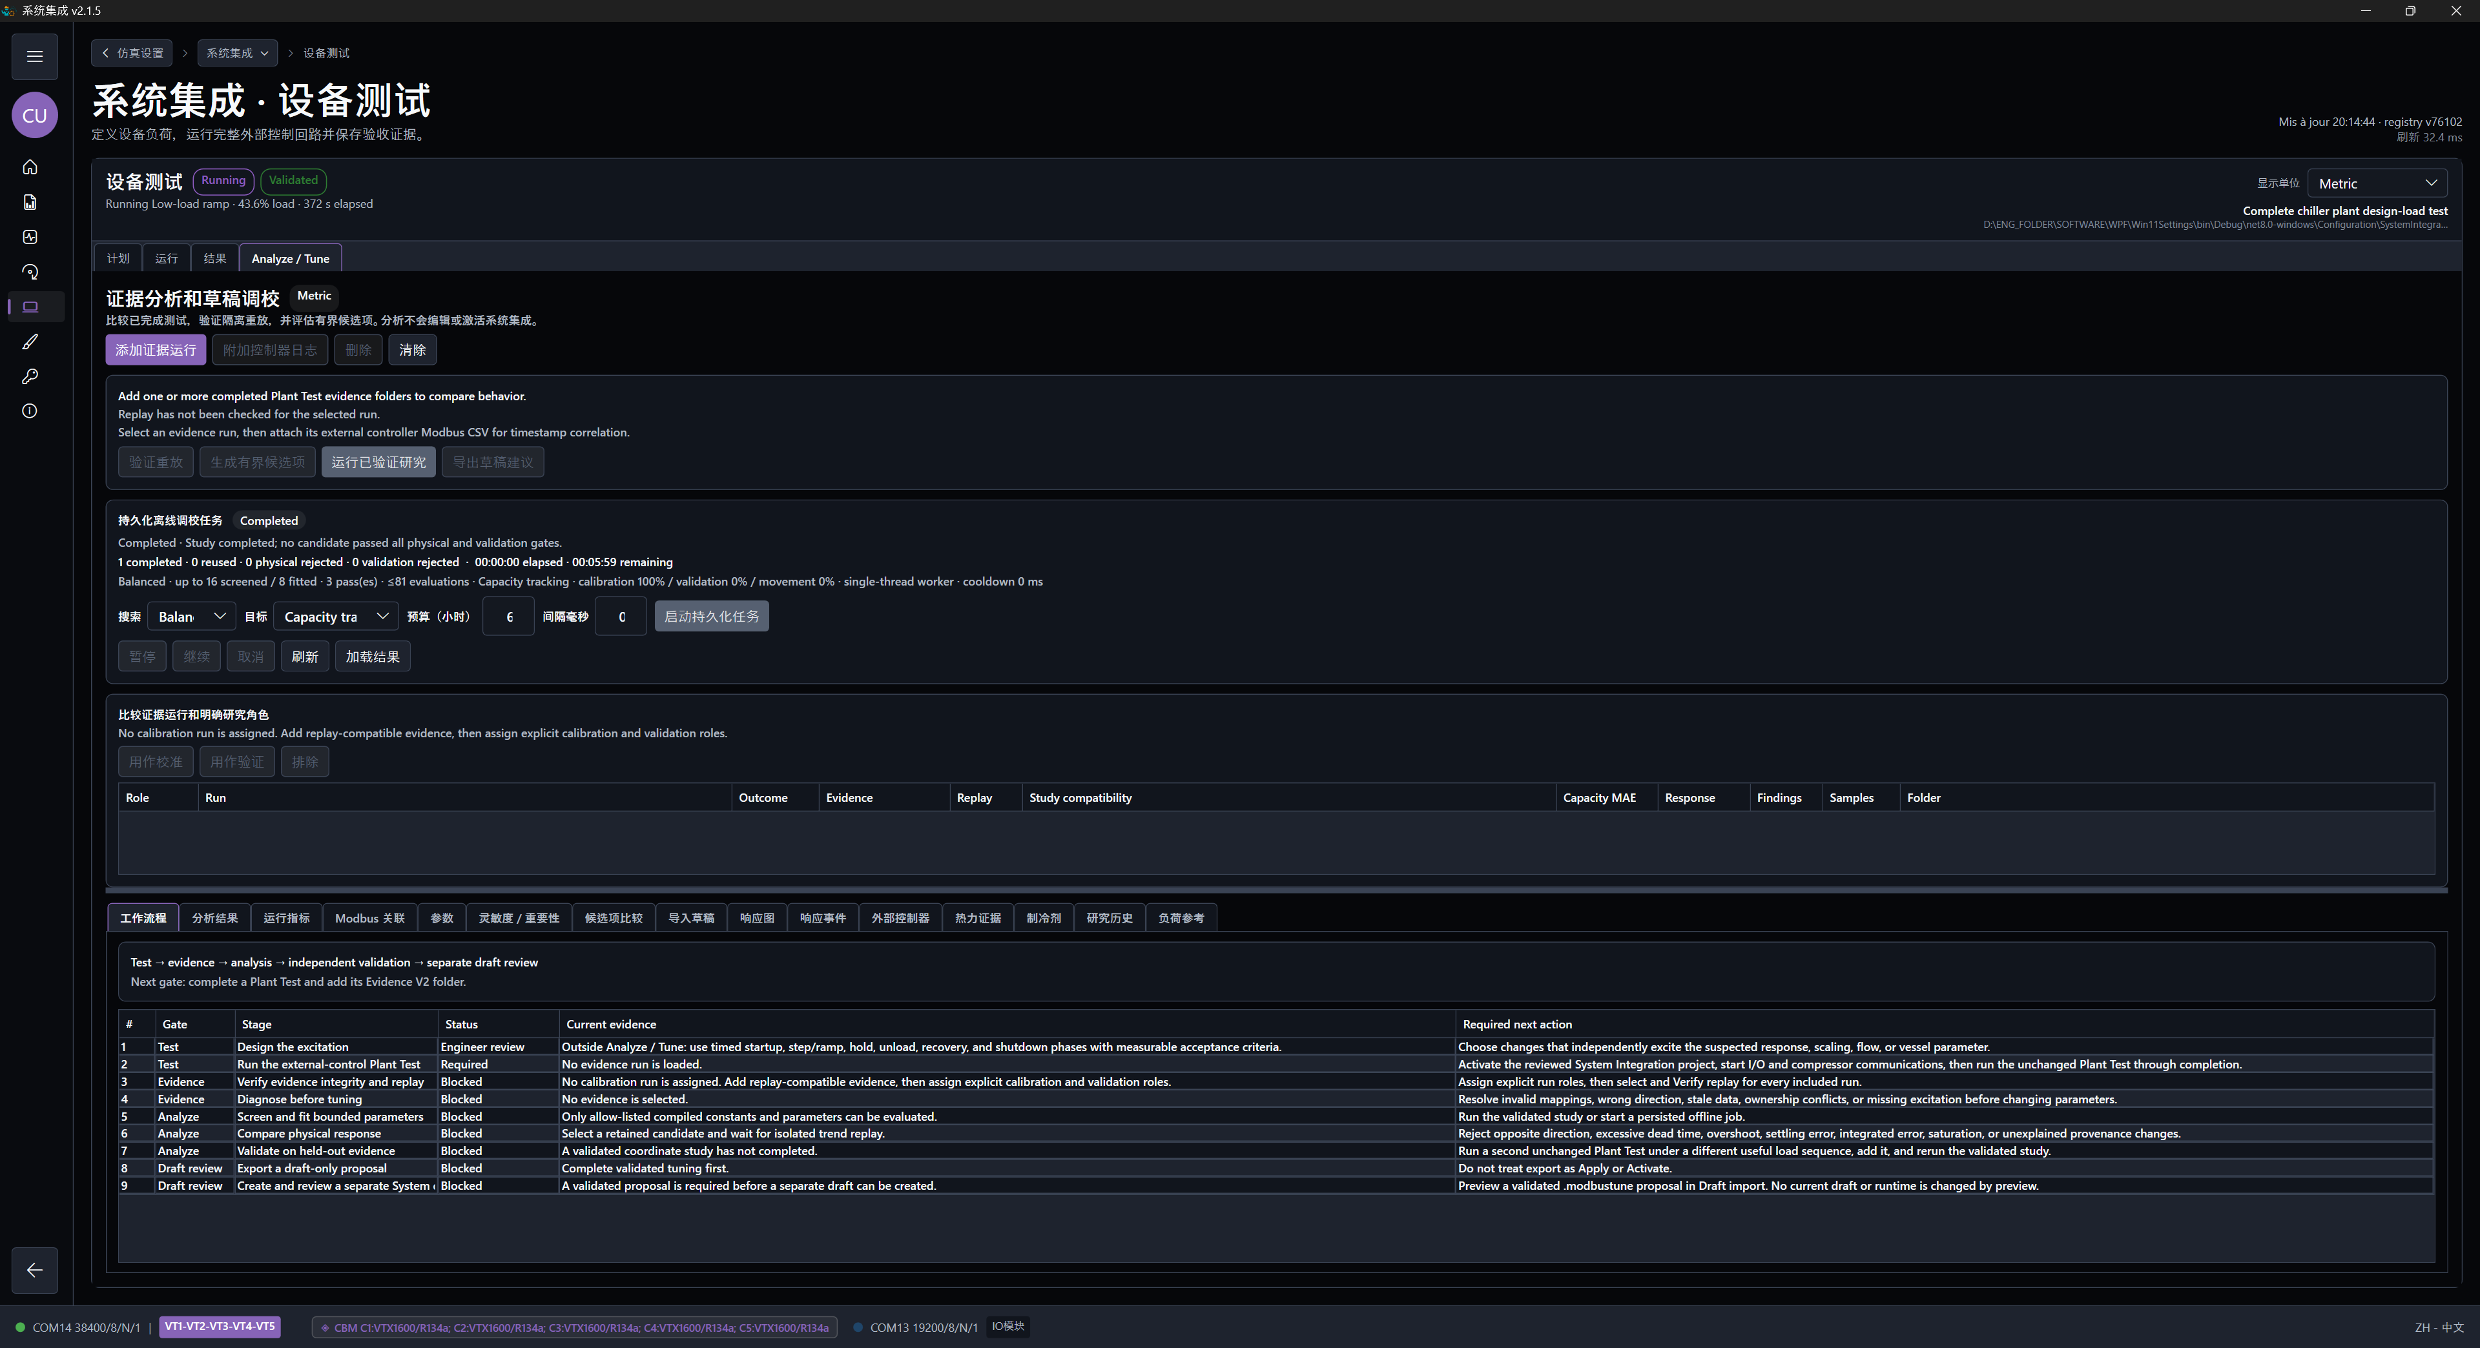The image size is (2480, 1348).
Task: Open the report document sidebar icon
Action: click(x=30, y=202)
